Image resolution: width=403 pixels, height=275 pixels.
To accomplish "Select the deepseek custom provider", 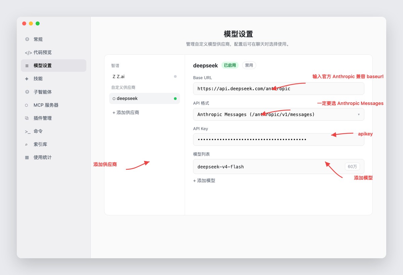I will 144,99.
